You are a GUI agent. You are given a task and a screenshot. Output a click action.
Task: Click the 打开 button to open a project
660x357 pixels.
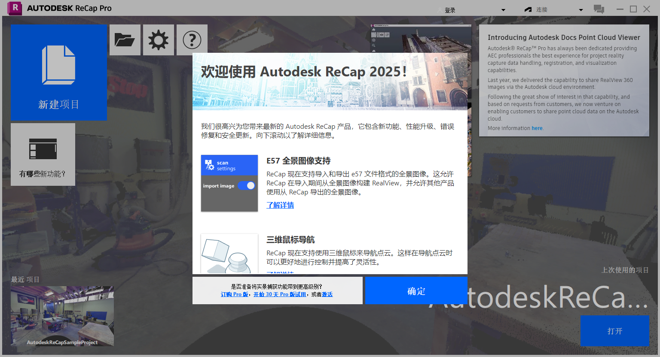click(615, 331)
